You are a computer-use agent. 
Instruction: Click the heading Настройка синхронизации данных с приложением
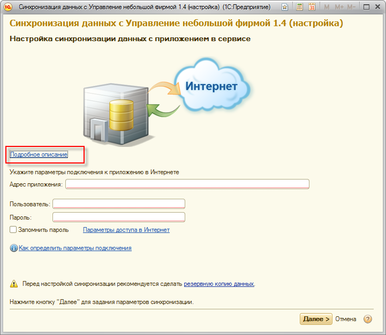(130, 39)
